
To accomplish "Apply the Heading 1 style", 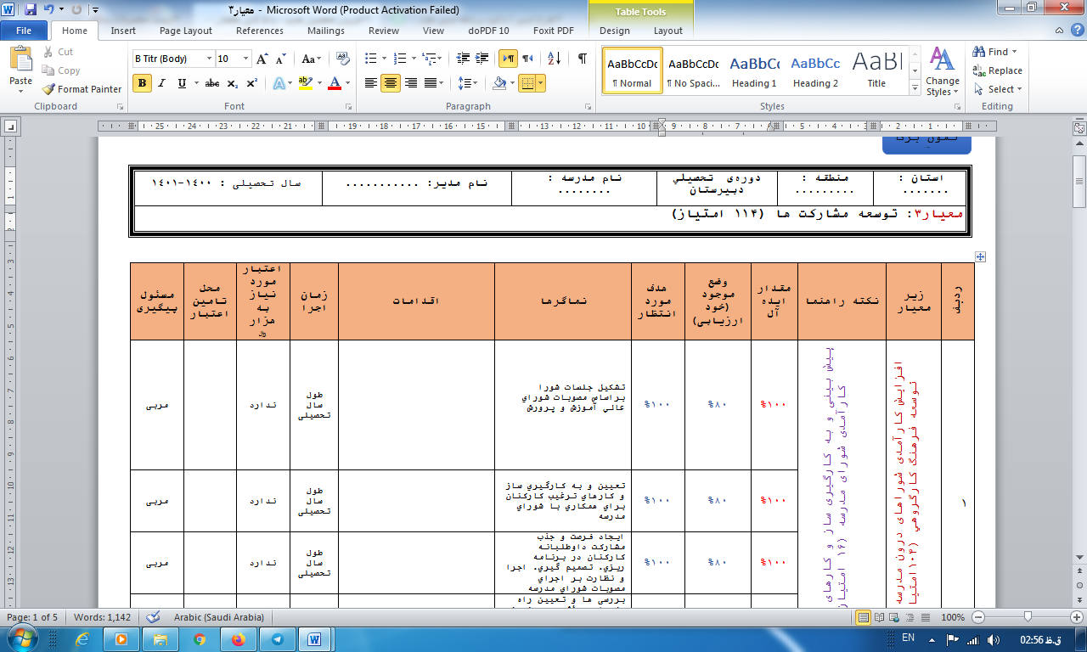I will point(754,70).
